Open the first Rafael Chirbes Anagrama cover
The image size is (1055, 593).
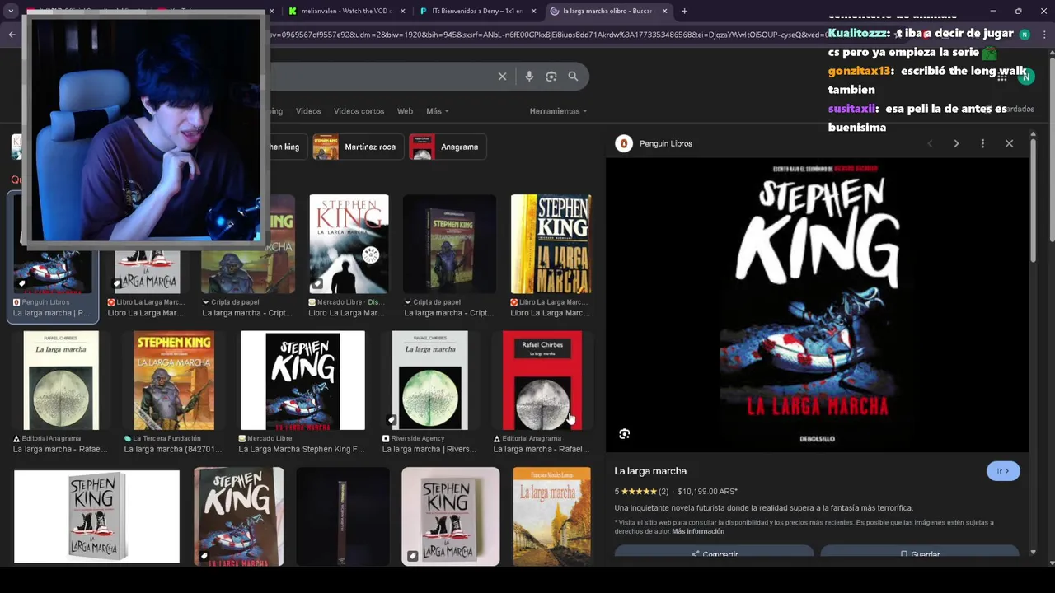pos(61,381)
